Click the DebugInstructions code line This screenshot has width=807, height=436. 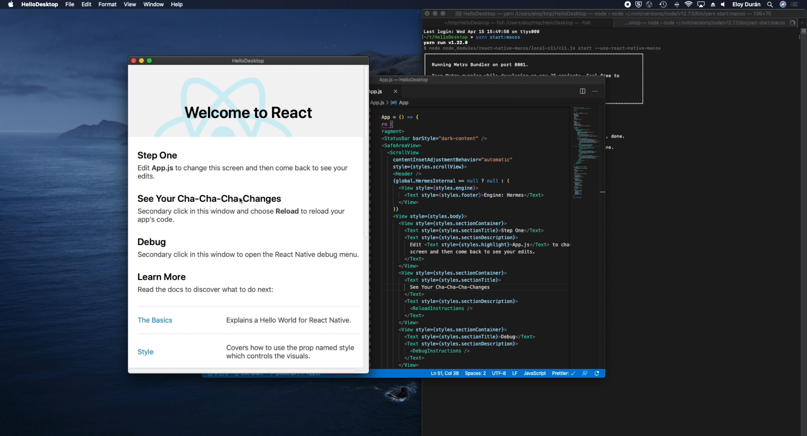point(440,351)
